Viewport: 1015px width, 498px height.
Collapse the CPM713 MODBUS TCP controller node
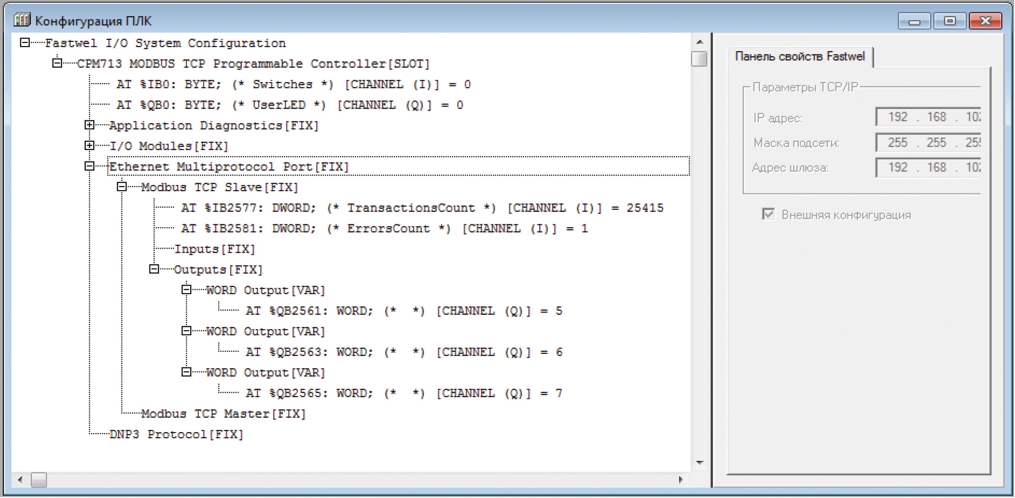click(x=57, y=63)
